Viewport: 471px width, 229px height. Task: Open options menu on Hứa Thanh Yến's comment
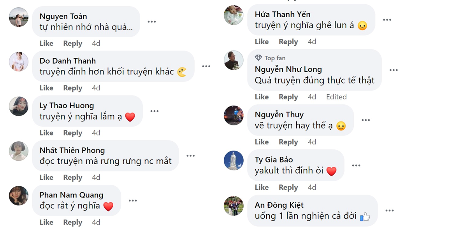387,20
